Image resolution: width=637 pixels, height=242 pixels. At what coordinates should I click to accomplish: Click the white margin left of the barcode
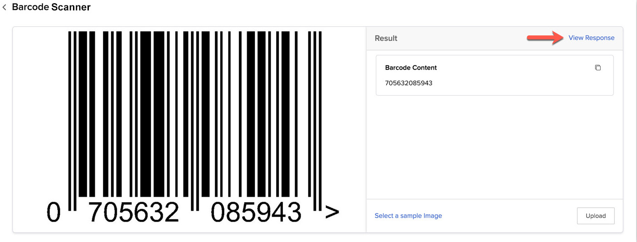pos(39,113)
